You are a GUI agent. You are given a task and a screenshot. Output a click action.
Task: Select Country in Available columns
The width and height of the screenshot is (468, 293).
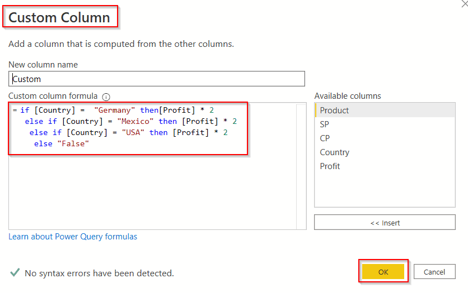(385, 152)
